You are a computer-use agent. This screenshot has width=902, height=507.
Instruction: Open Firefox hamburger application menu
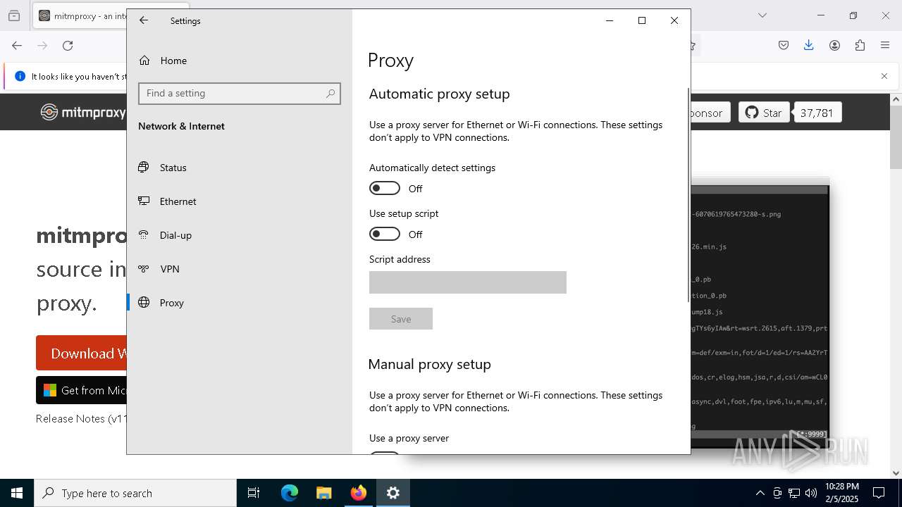click(x=885, y=46)
